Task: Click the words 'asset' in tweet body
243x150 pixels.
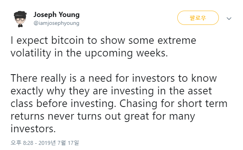Action: pos(200,91)
